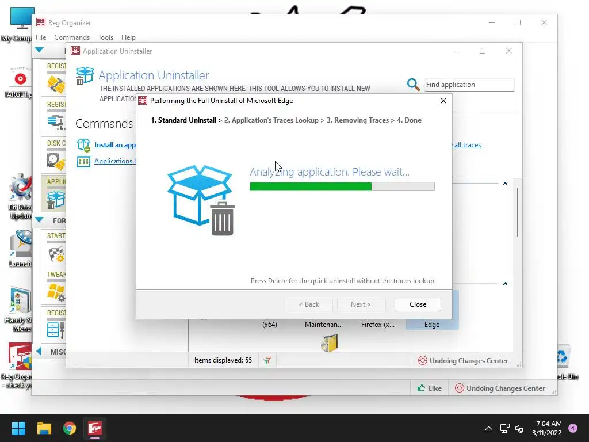The image size is (589, 442).
Task: Click the yellow CD application icon
Action: (x=330, y=343)
